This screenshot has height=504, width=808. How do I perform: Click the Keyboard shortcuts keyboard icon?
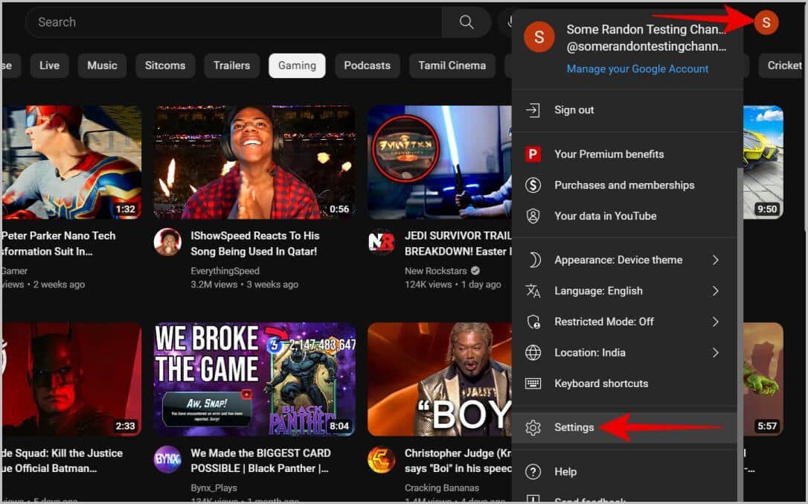coord(533,383)
